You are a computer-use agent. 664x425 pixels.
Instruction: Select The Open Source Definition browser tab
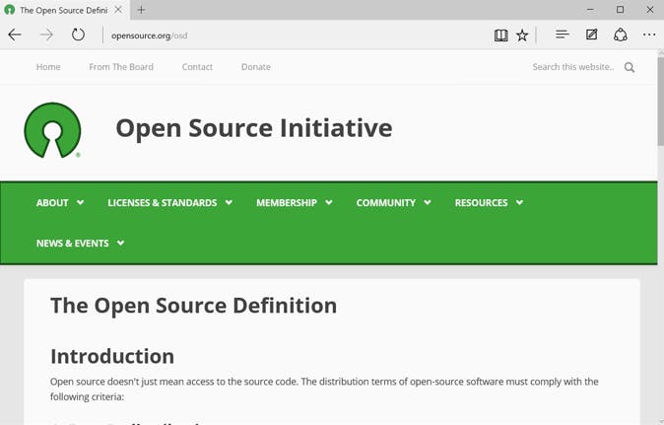click(x=63, y=10)
